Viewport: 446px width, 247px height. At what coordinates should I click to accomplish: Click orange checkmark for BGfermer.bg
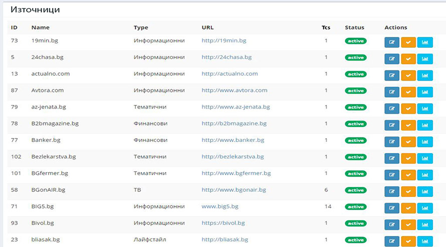[x=408, y=175]
